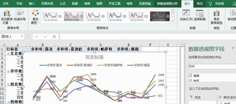
Task: Toggle the 地区 field checkbox
Action: (x=190, y=81)
